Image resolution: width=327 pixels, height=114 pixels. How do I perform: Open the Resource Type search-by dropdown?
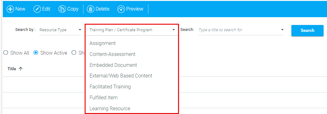[x=60, y=30]
